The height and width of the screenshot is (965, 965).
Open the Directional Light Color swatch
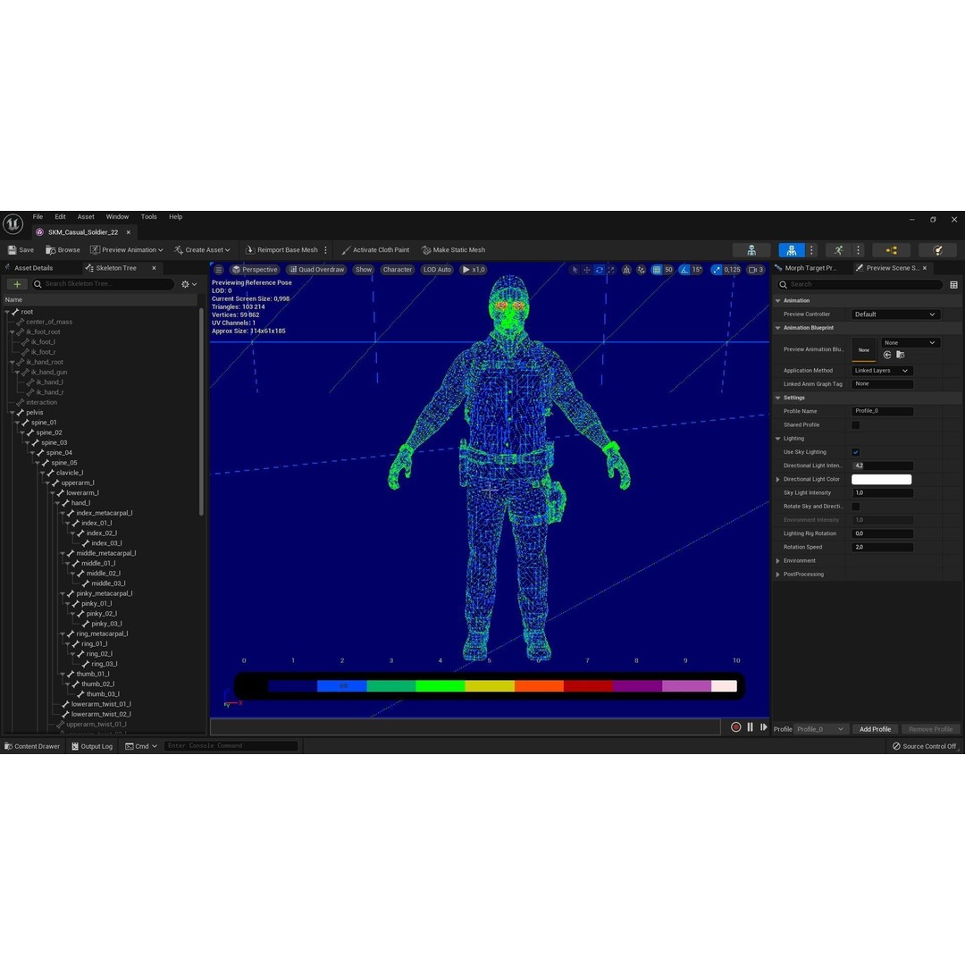tap(881, 479)
